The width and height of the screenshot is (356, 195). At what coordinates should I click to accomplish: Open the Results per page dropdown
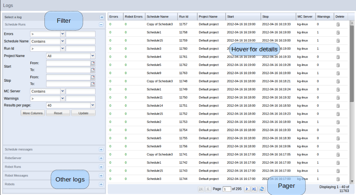tap(93, 105)
